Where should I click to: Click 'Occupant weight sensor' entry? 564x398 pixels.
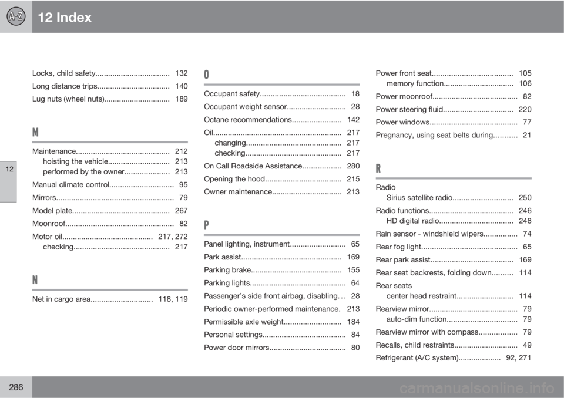[281, 107]
